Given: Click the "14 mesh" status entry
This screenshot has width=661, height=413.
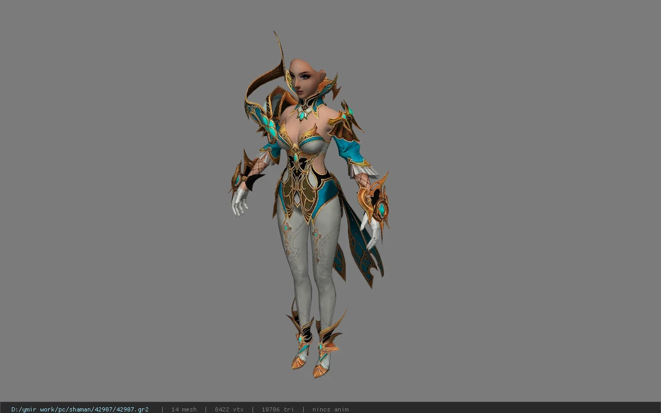Looking at the screenshot, I should 184,409.
